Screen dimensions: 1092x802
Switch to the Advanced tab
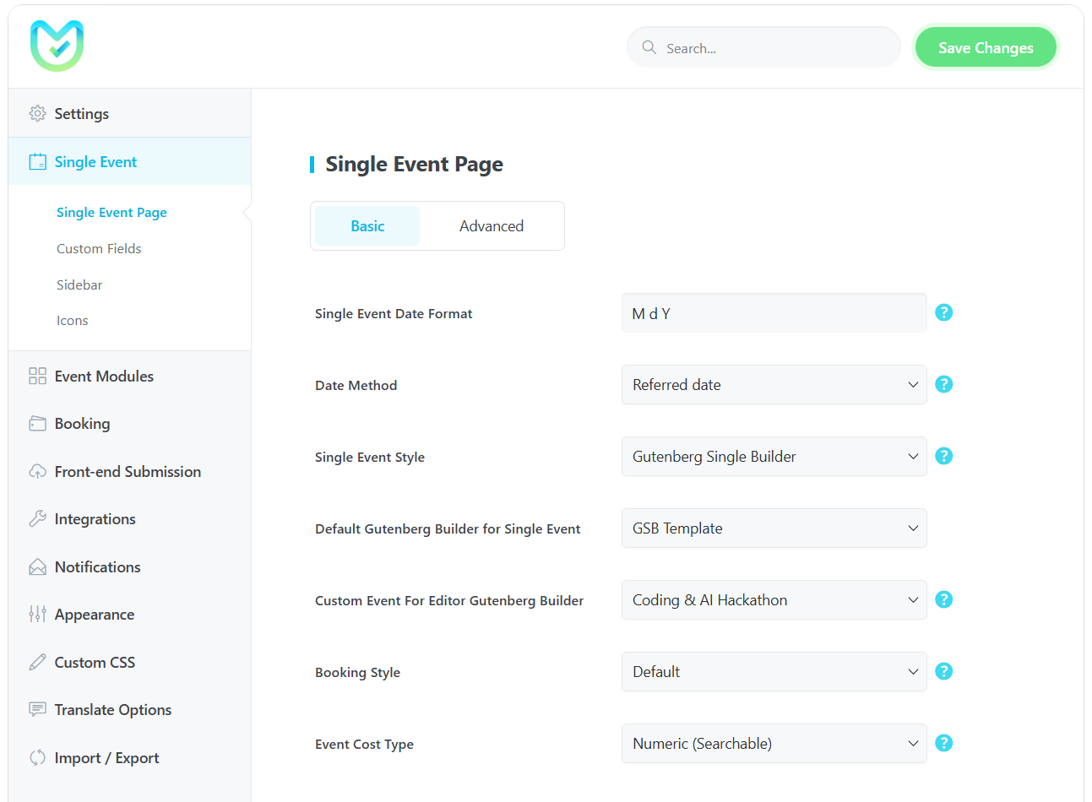point(492,225)
